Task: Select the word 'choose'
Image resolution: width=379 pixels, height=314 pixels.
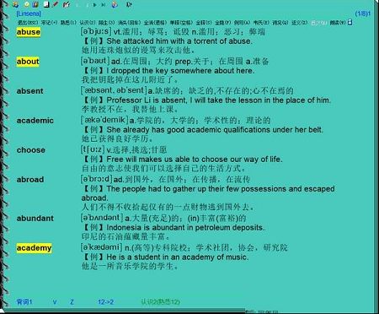Action: pyautogui.click(x=31, y=150)
